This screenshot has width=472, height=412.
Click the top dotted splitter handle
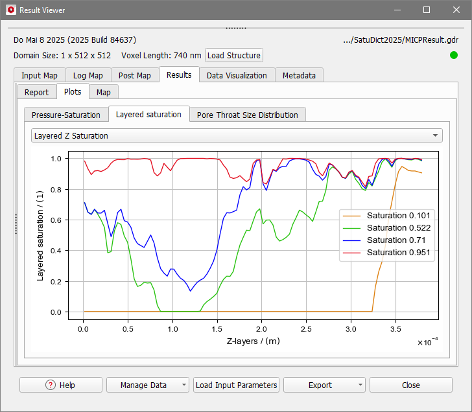[x=236, y=28]
